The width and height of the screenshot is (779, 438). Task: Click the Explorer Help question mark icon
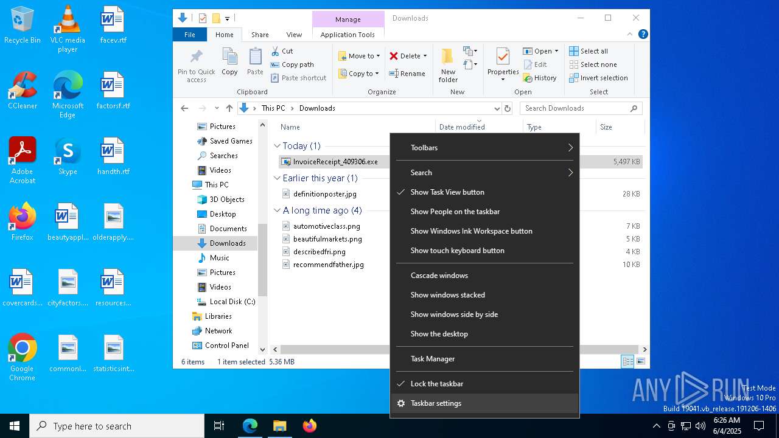click(643, 35)
